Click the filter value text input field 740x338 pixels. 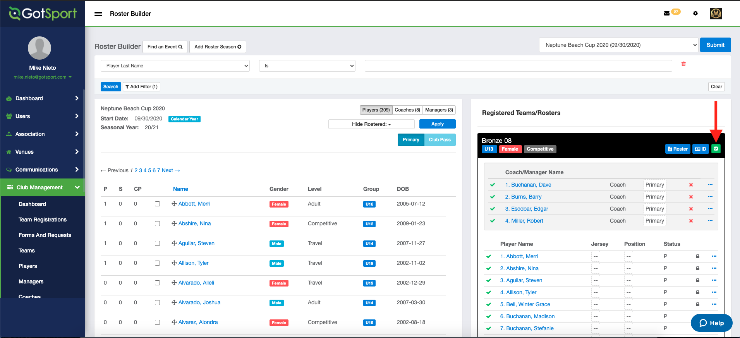tap(518, 66)
